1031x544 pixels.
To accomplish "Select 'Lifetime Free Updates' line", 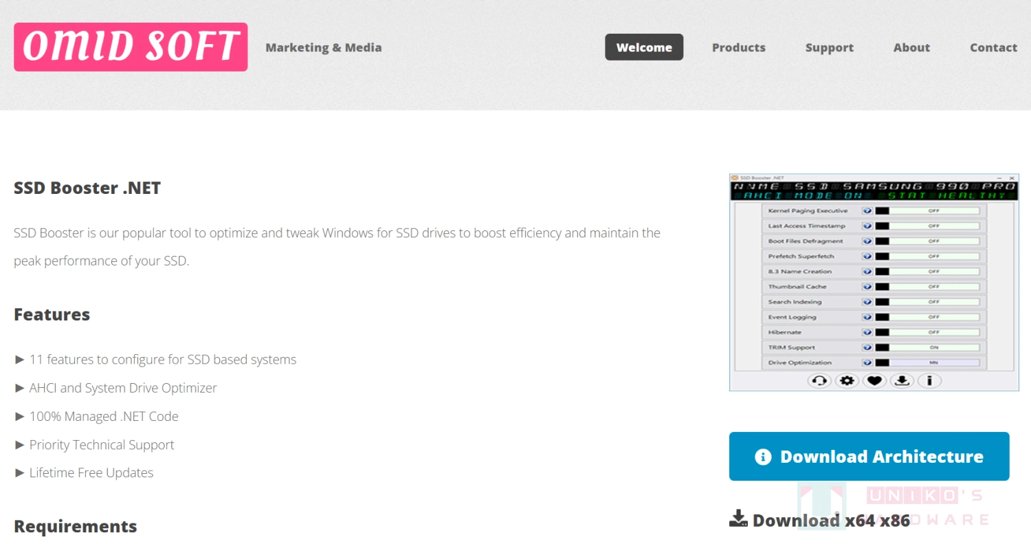I will tap(84, 472).
